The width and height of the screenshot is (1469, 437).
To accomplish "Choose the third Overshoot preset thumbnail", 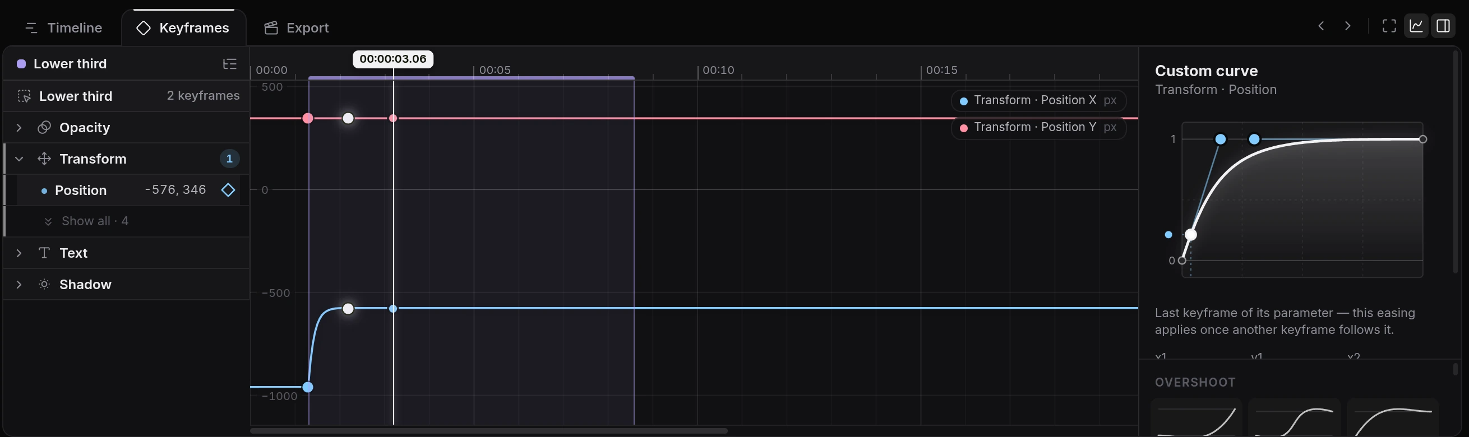I will (x=1393, y=417).
